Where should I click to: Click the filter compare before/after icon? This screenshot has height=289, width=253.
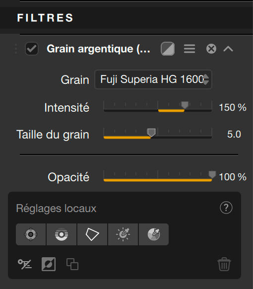[x=168, y=49]
